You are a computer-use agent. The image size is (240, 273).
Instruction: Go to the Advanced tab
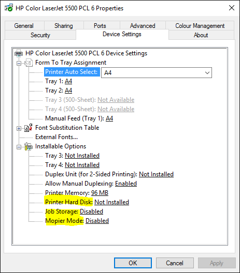(x=143, y=26)
